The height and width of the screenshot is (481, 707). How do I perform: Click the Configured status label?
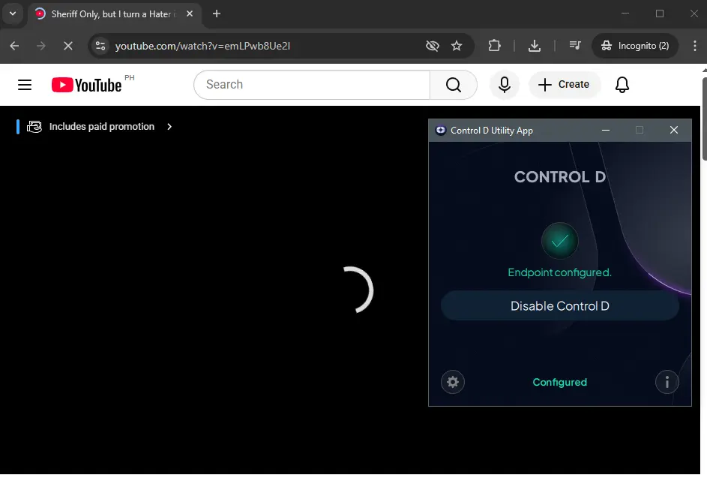(x=559, y=382)
